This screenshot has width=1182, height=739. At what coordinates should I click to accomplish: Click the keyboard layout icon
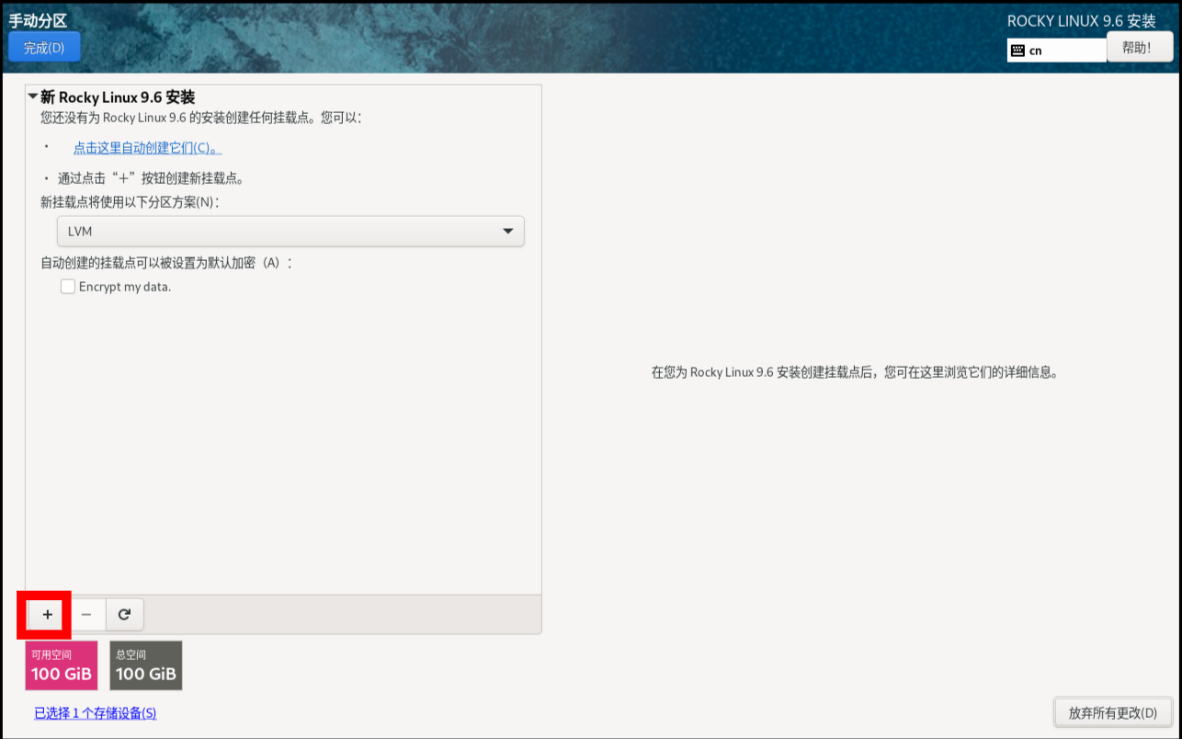click(x=1017, y=51)
